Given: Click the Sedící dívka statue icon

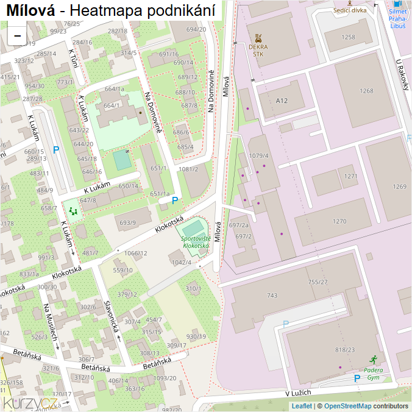Looking at the screenshot, I should [350, 3].
